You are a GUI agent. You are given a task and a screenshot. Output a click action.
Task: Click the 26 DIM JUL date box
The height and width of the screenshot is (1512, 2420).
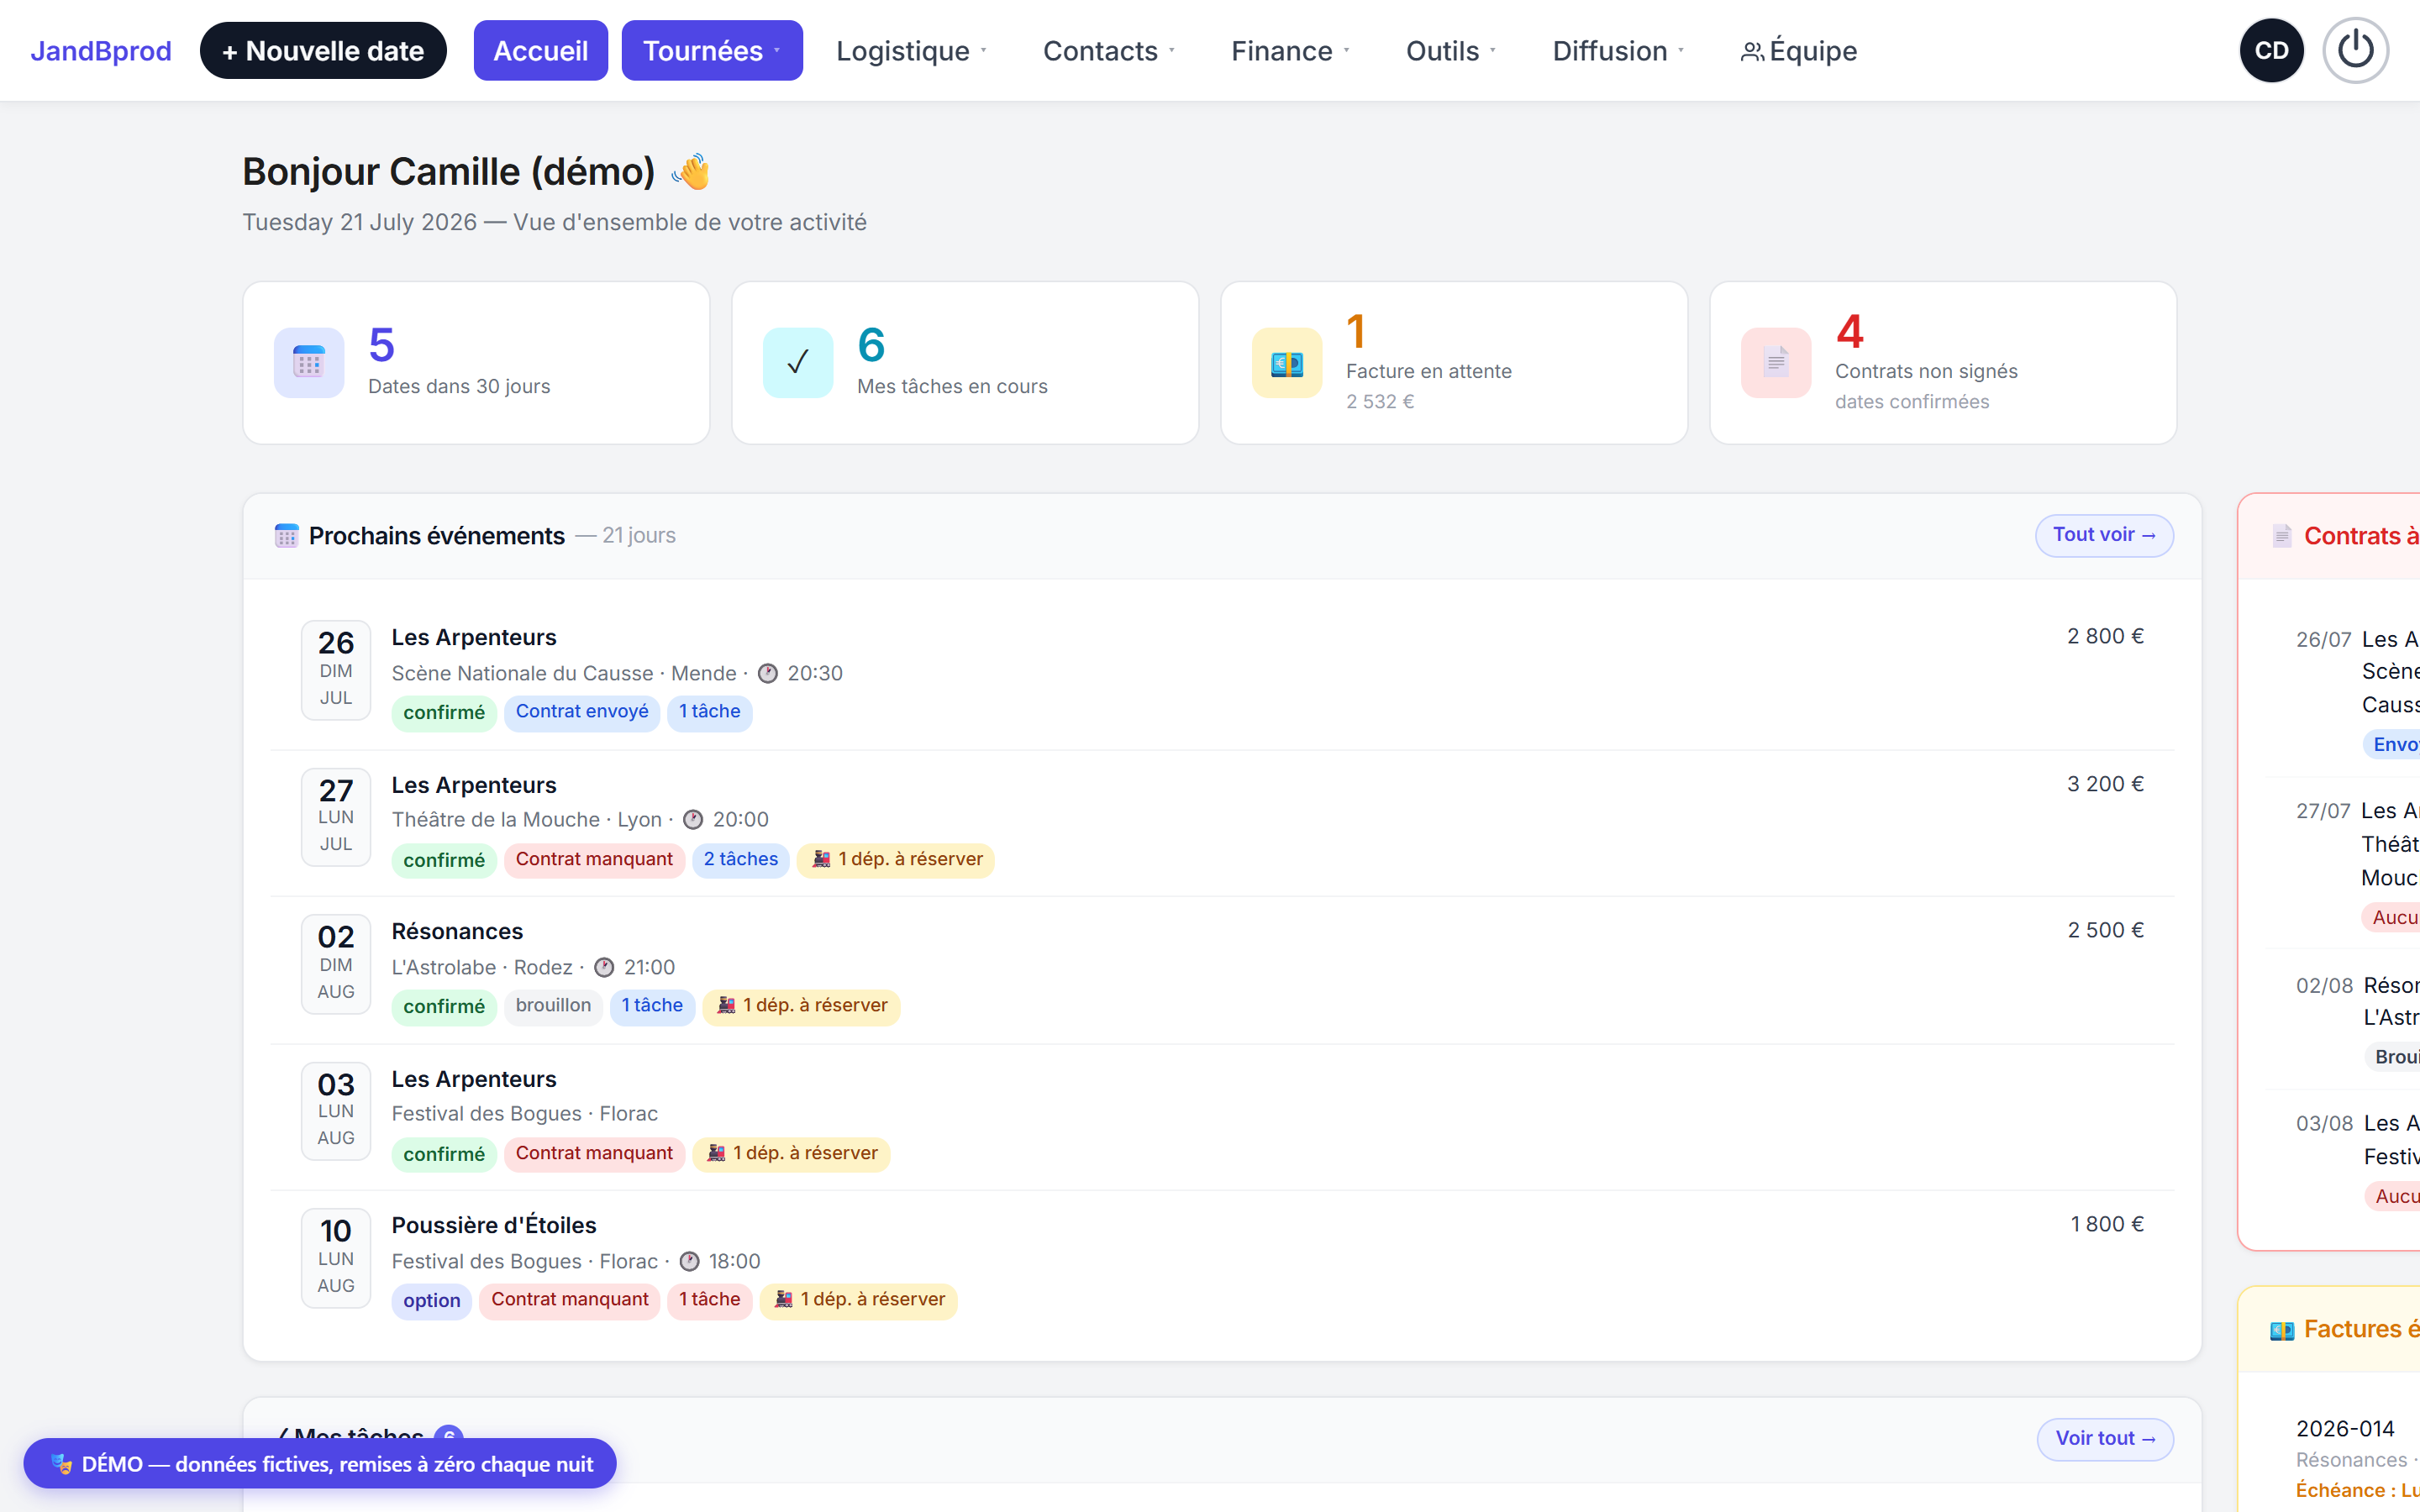[336, 670]
